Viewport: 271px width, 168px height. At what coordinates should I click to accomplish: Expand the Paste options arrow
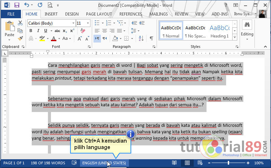(9, 40)
